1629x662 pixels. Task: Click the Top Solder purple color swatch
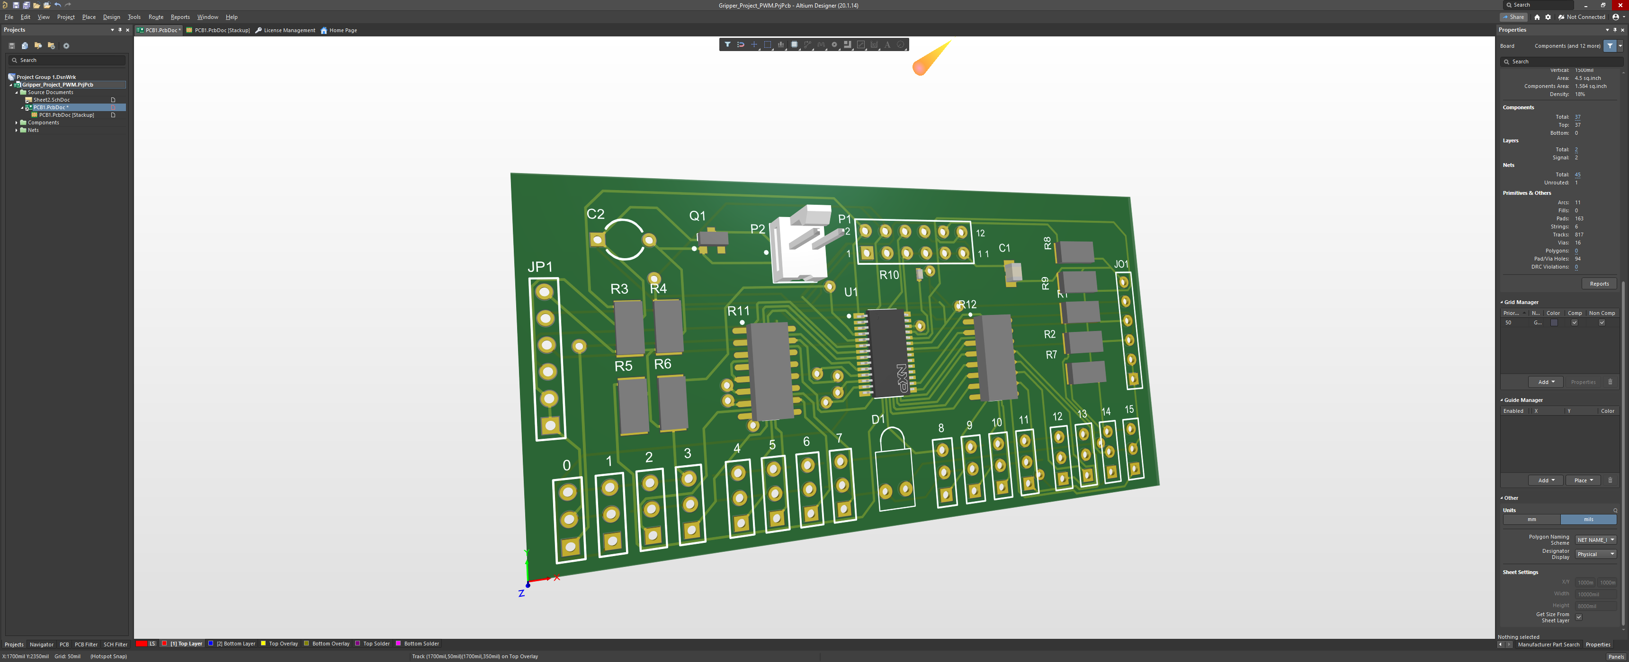click(x=358, y=644)
